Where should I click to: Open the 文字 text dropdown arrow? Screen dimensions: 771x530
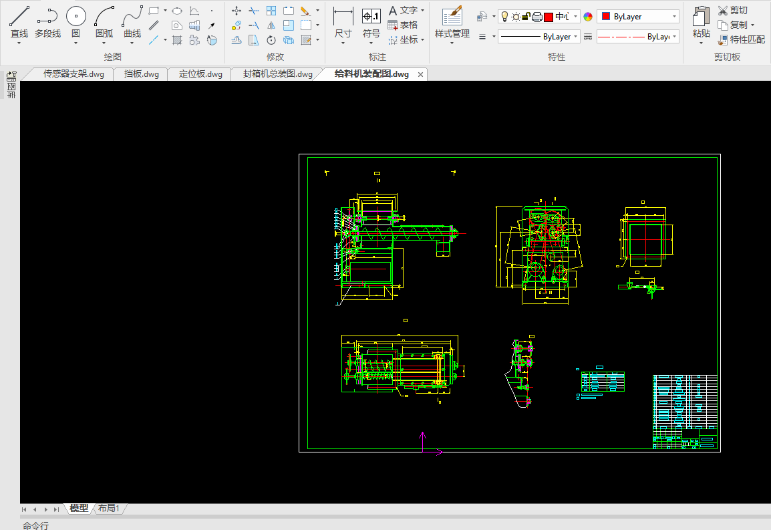click(423, 11)
